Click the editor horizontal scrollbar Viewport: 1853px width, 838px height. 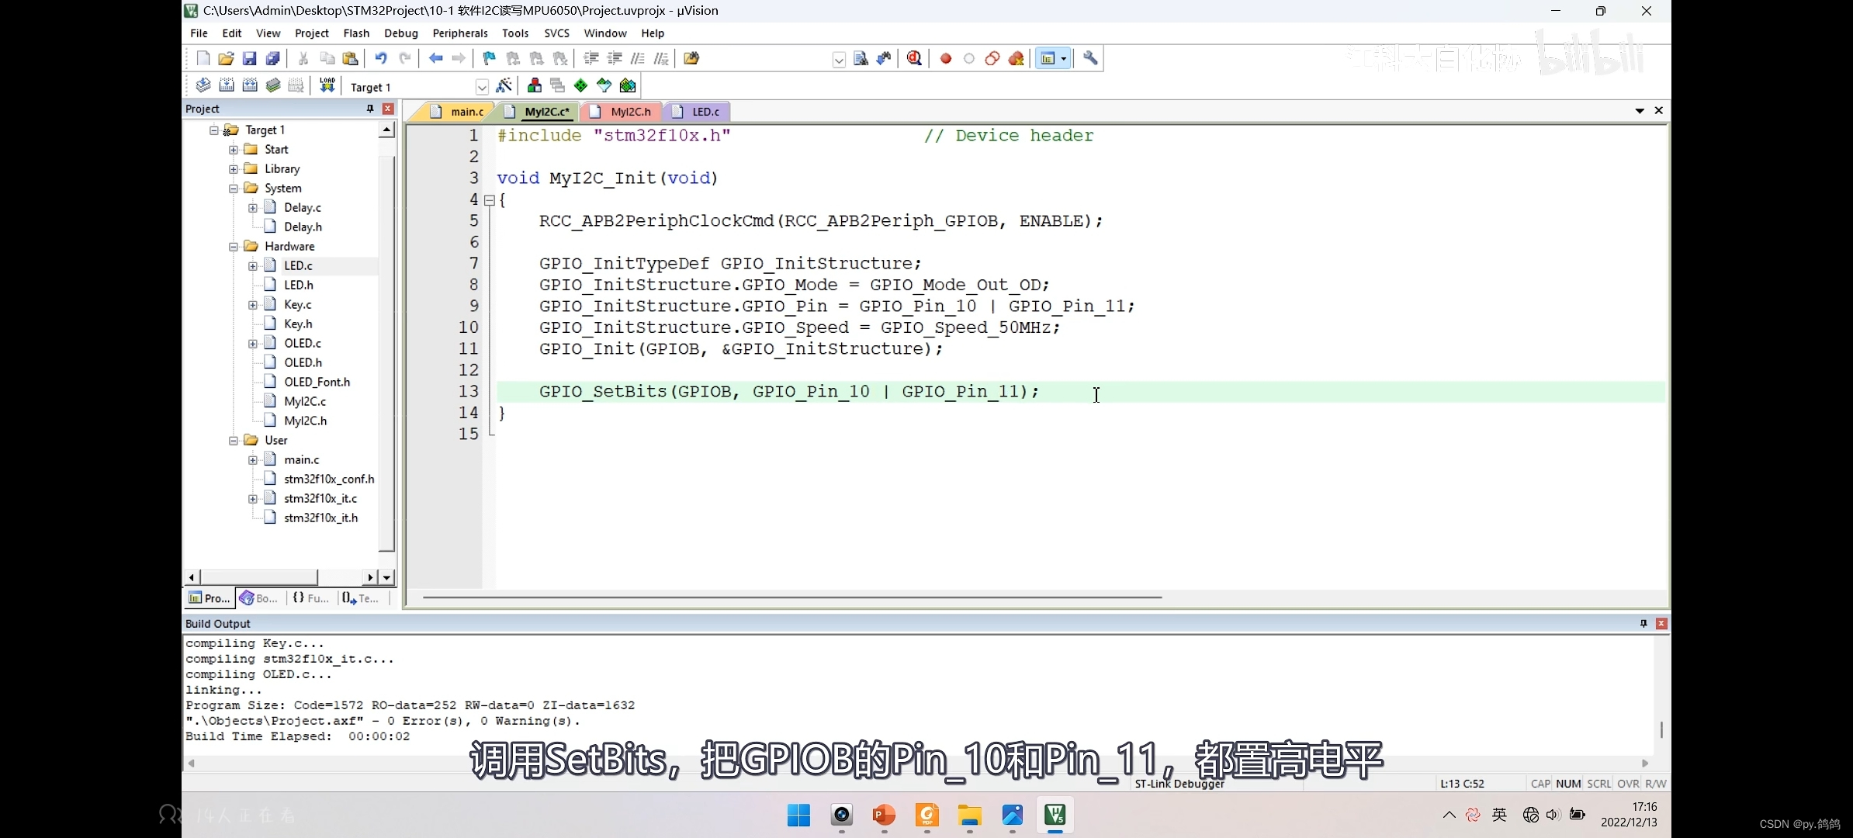coord(791,597)
